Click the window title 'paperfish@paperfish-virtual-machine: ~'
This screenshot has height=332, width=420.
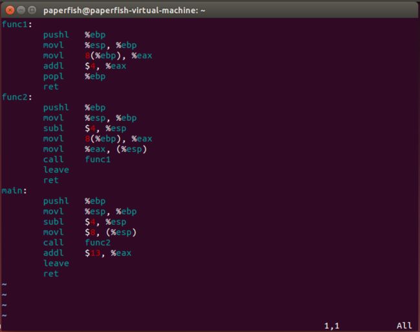(x=124, y=10)
